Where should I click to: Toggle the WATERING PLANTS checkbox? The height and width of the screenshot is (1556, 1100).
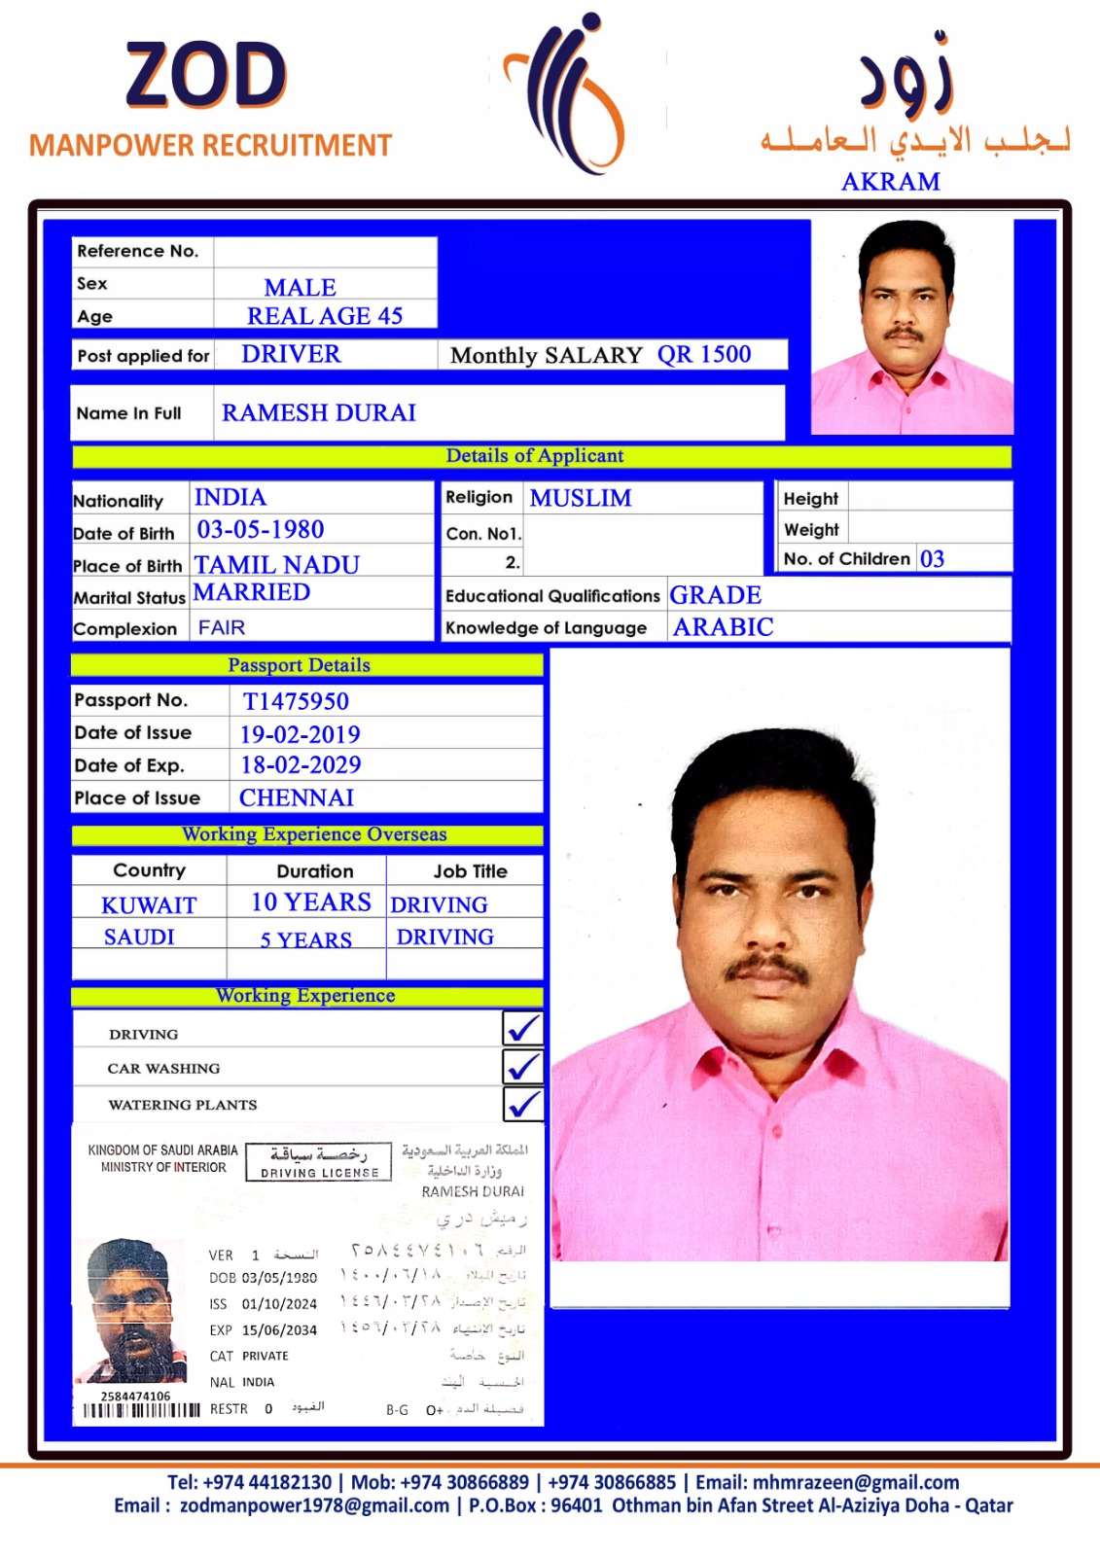(522, 1104)
